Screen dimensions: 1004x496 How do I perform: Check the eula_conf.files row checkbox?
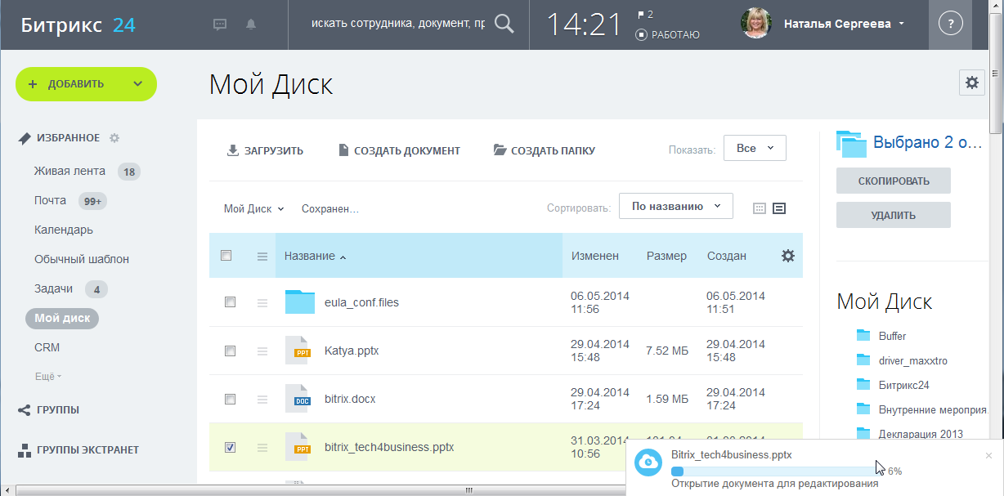230,302
